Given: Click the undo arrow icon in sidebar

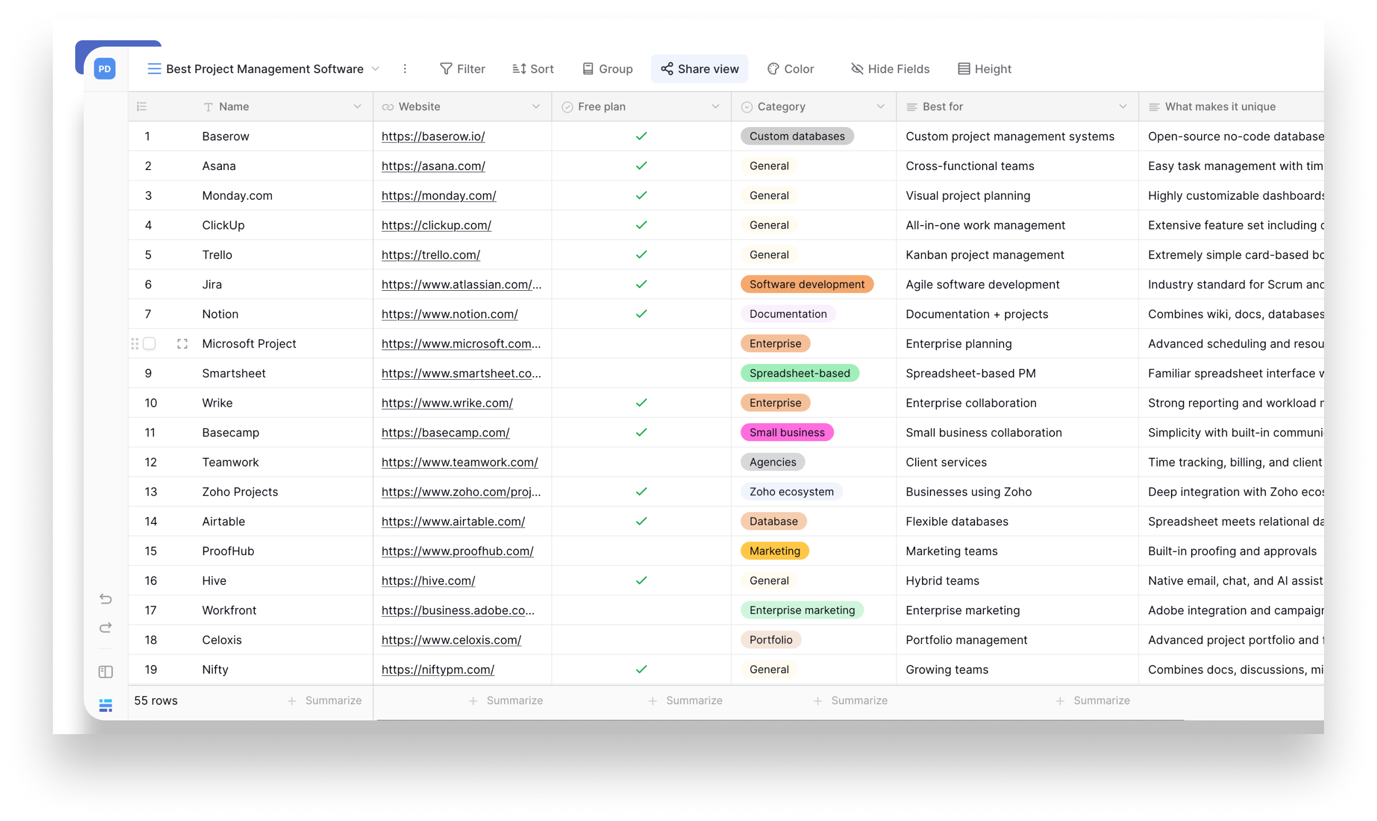Looking at the screenshot, I should coord(105,599).
